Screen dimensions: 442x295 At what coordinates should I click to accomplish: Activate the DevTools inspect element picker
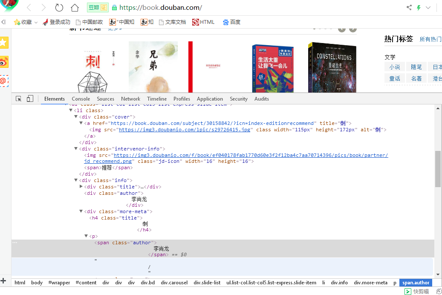19,99
